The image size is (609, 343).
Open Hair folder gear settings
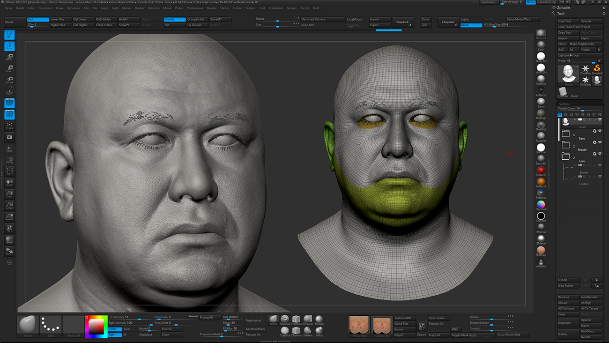(x=595, y=154)
